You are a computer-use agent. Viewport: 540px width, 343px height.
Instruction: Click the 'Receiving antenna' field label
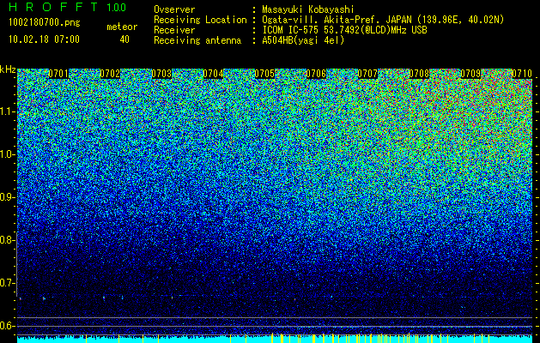point(197,40)
